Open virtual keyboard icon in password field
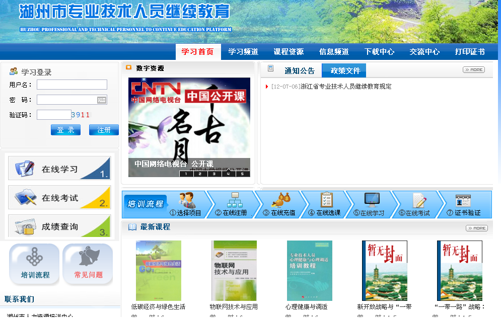Screen dimensions: 501x318 [x=102, y=100]
